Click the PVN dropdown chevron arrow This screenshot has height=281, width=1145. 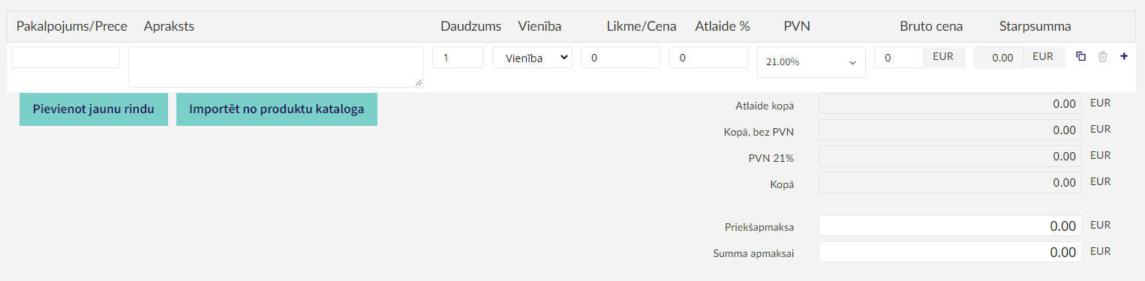click(852, 63)
